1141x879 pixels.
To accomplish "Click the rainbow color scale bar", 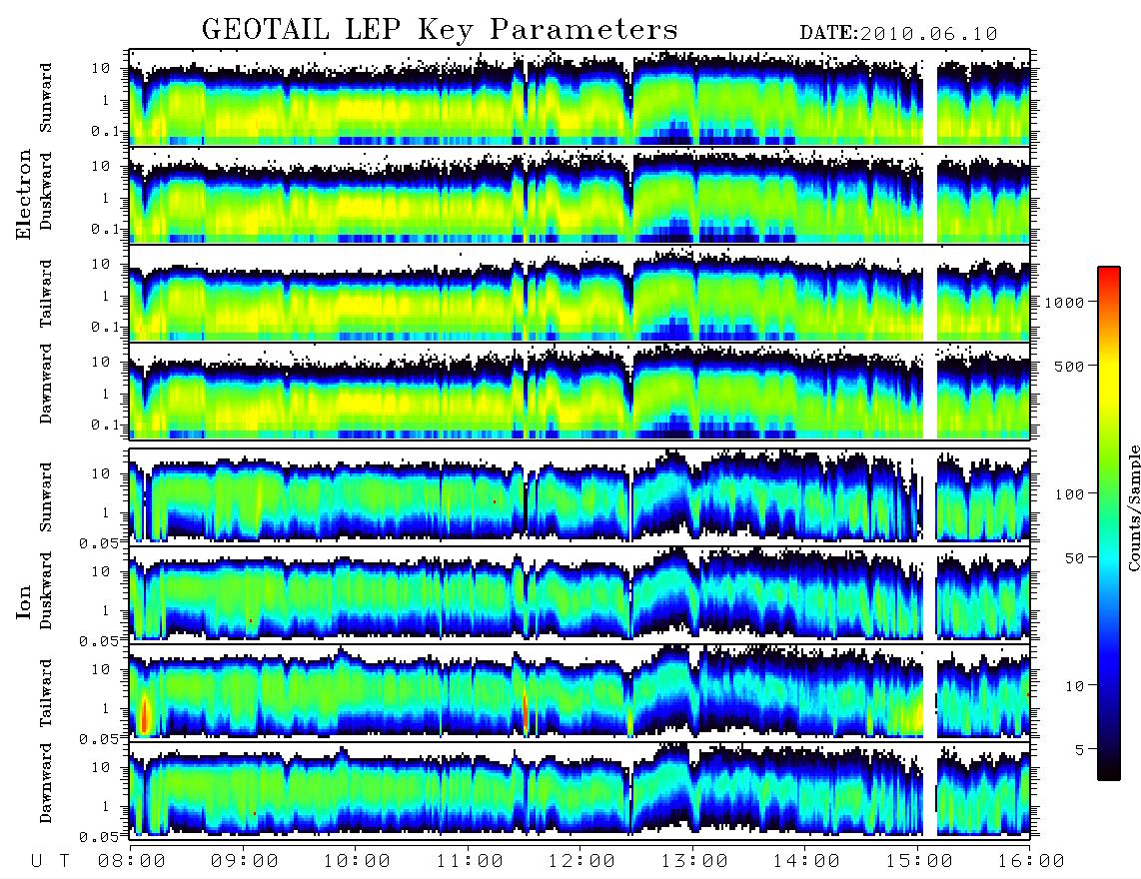I will pyautogui.click(x=1109, y=523).
